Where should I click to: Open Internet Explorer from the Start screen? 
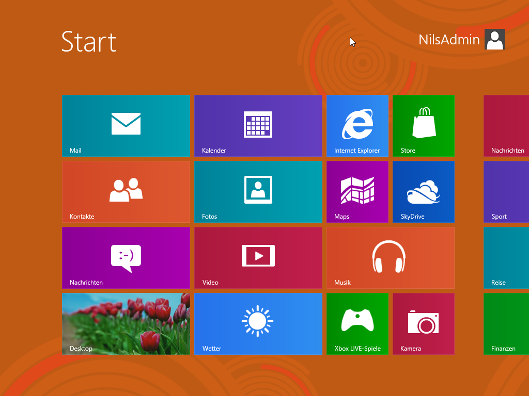(x=357, y=126)
